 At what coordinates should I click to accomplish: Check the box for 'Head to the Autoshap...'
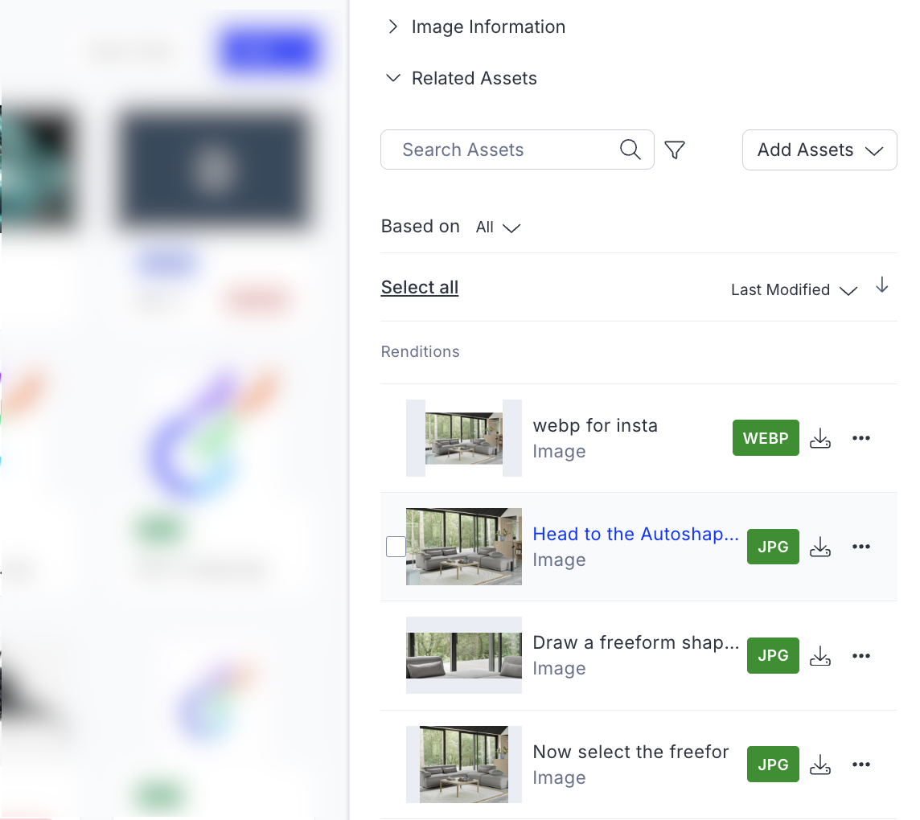(396, 547)
